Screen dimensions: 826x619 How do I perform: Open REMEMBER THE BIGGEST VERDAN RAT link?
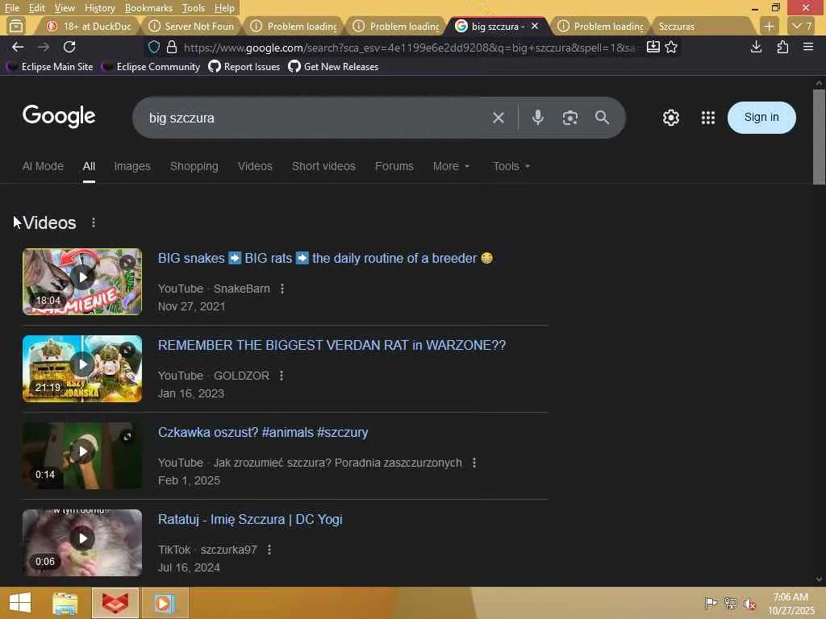click(x=332, y=345)
